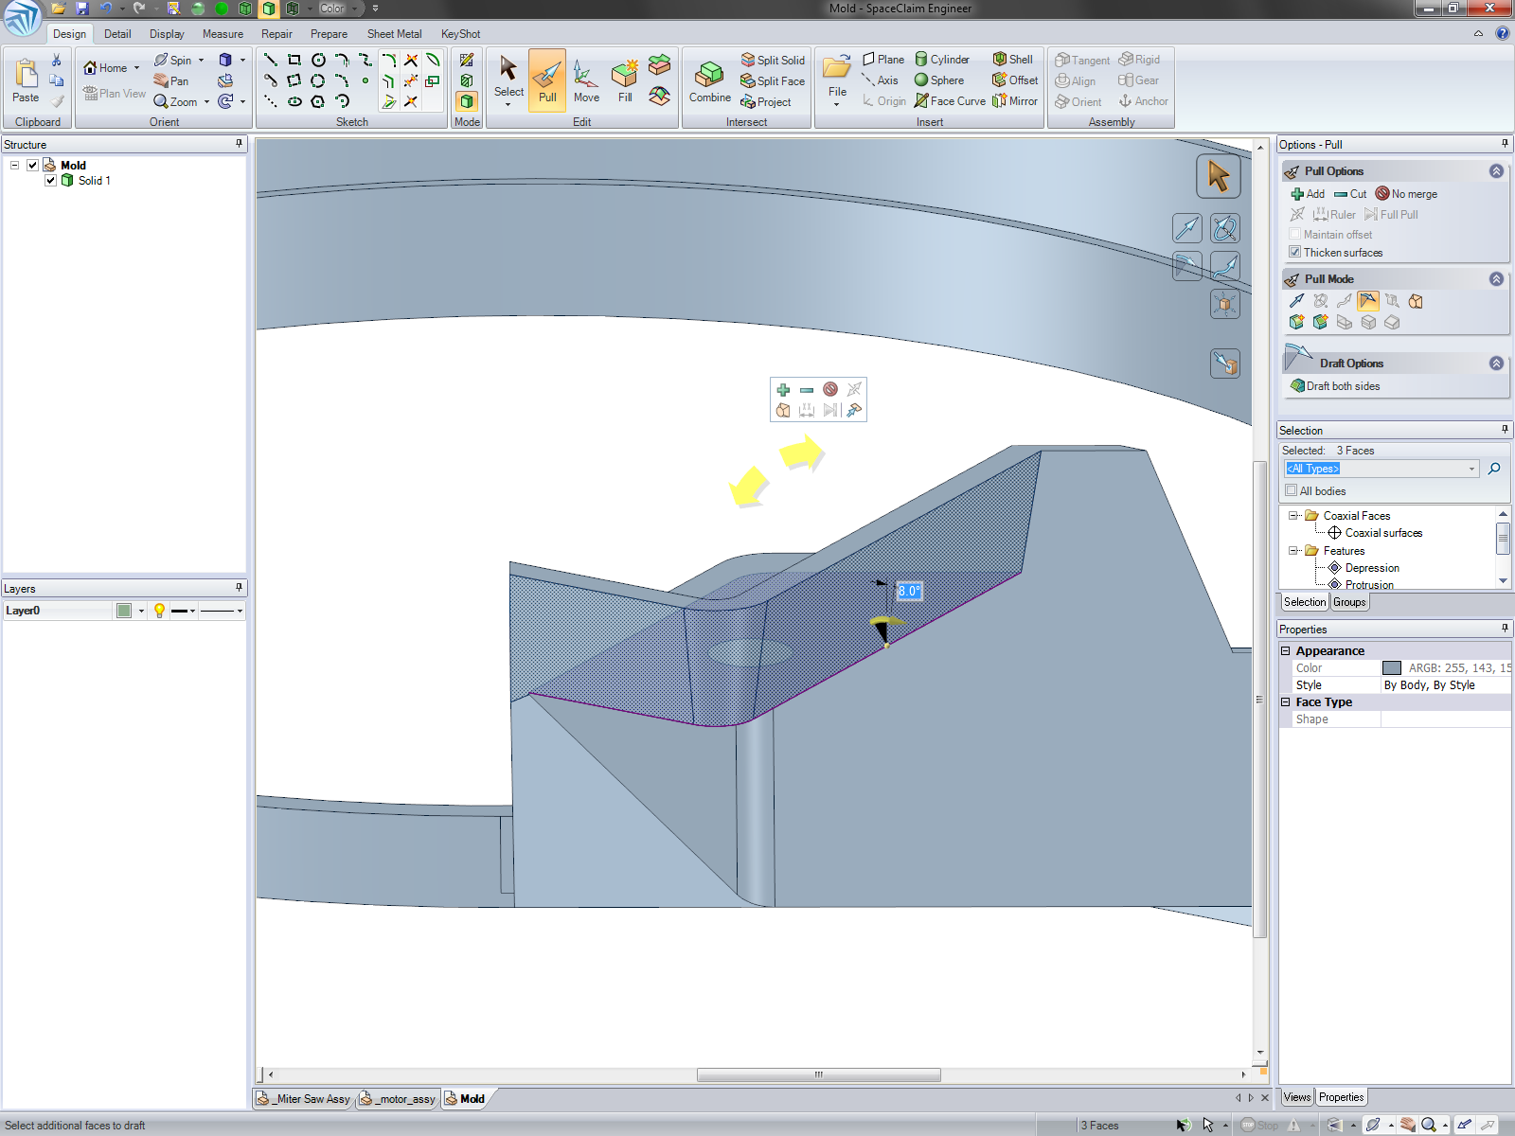The image size is (1515, 1136).
Task: Select the Pull tool in ribbon
Action: pyautogui.click(x=547, y=80)
